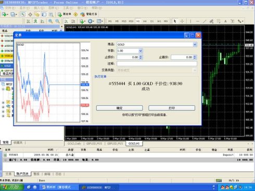Open the Strategy Tester magnifier icon
The height and width of the screenshot is (191, 255).
click(x=51, y=15)
